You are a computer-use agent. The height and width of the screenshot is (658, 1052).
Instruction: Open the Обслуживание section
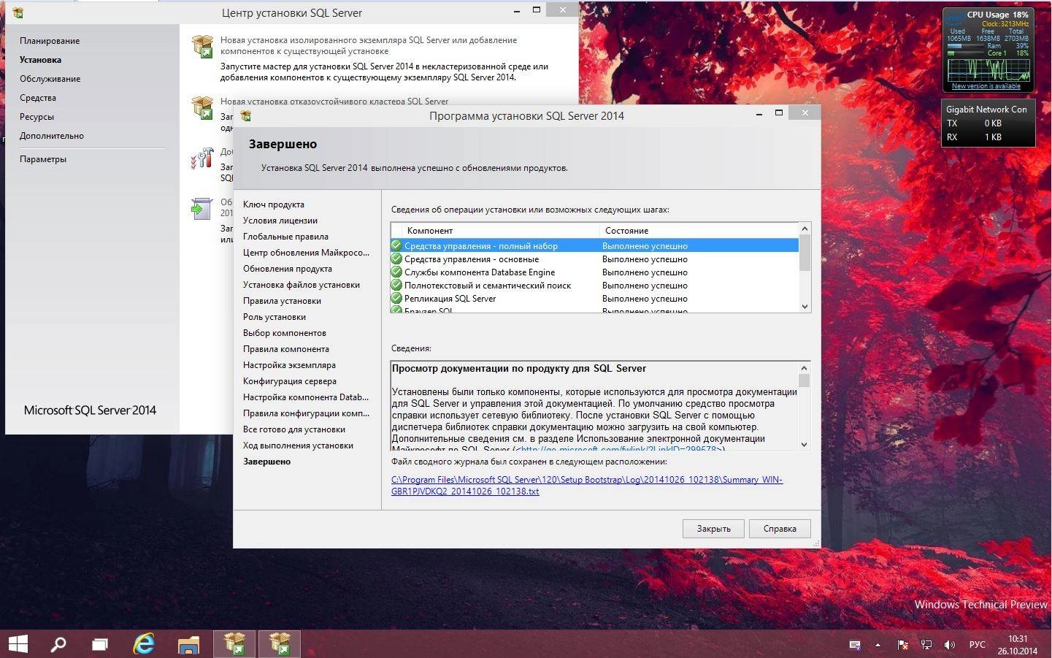click(50, 79)
